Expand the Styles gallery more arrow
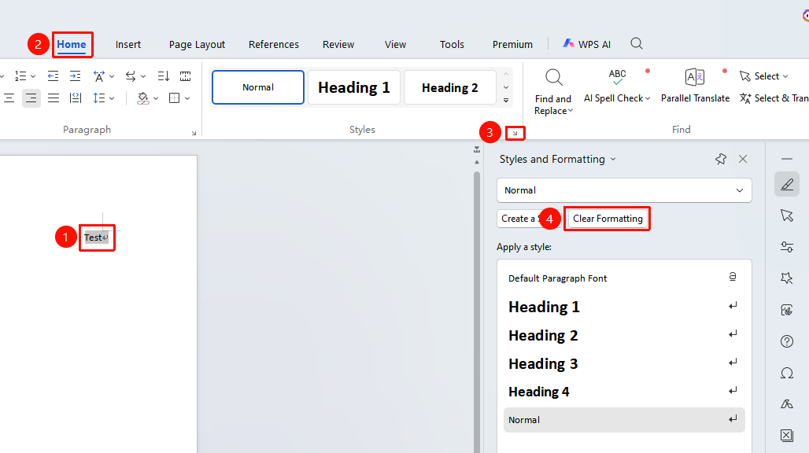 click(506, 101)
